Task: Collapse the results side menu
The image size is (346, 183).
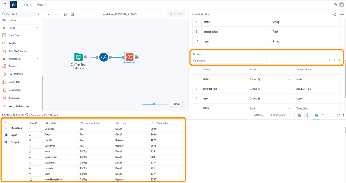Action: (5, 122)
